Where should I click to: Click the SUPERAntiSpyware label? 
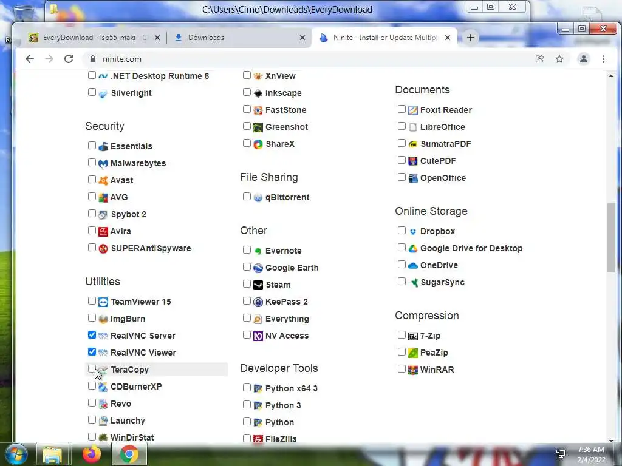151,248
